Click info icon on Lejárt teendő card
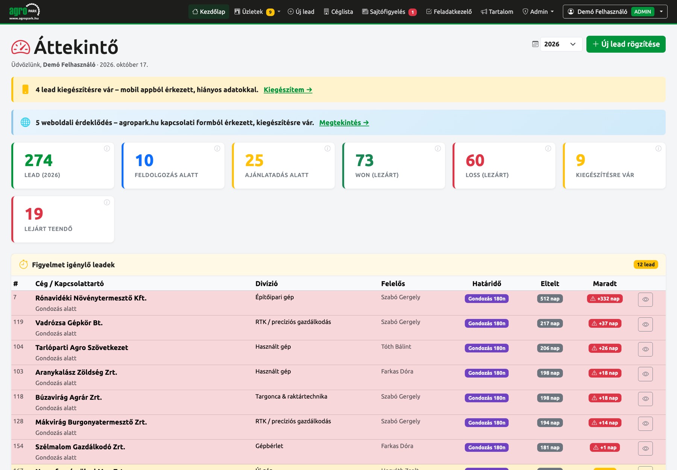The image size is (677, 470). (107, 202)
